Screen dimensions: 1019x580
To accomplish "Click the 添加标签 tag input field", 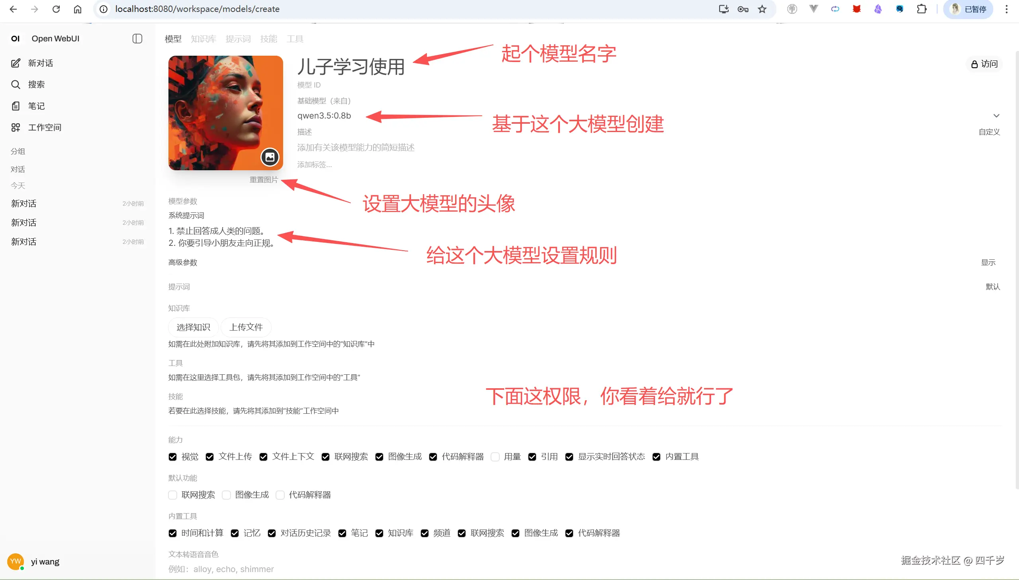I will pyautogui.click(x=314, y=164).
